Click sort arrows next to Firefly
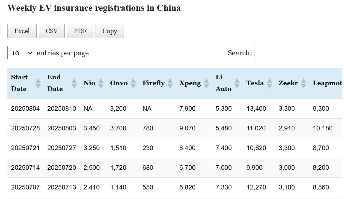Image resolution: width=344 pixels, height=199 pixels. (x=170, y=83)
